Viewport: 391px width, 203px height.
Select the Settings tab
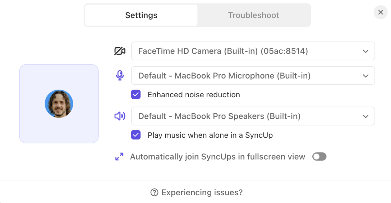pos(141,15)
